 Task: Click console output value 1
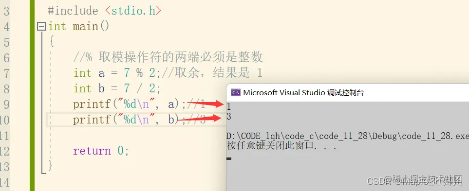(x=229, y=107)
